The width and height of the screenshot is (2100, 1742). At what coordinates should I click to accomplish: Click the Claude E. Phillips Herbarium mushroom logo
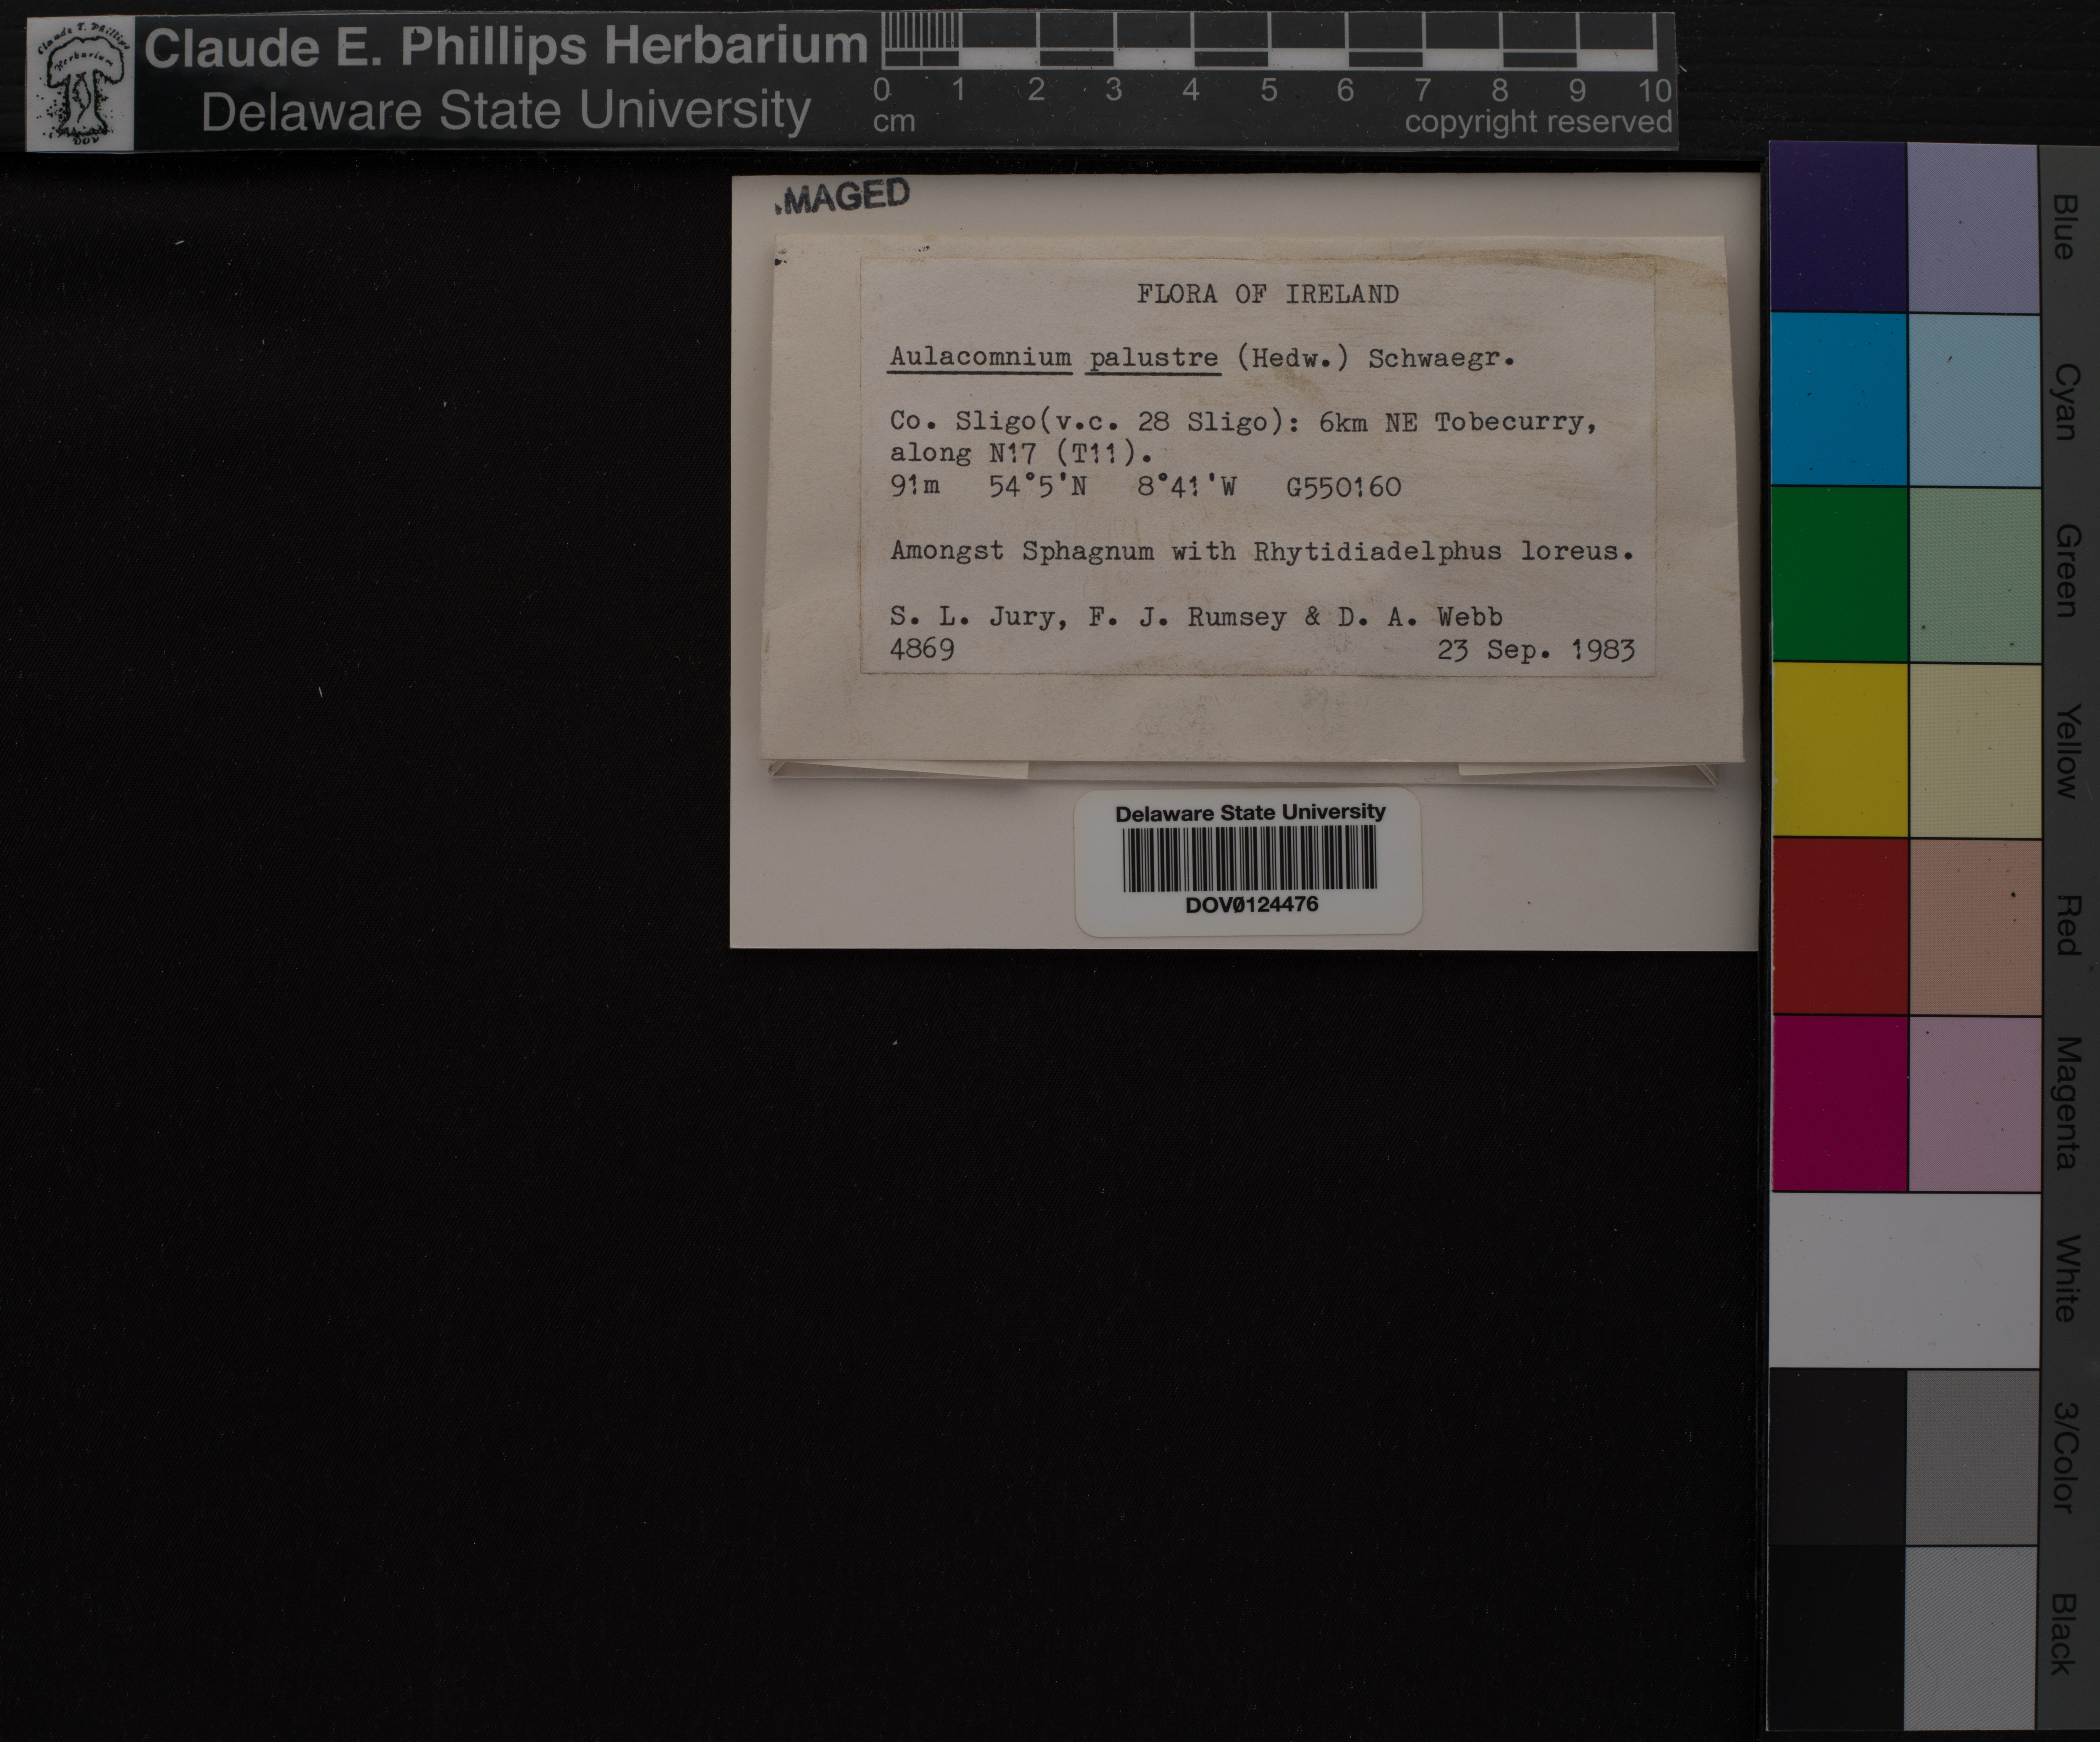(80, 85)
